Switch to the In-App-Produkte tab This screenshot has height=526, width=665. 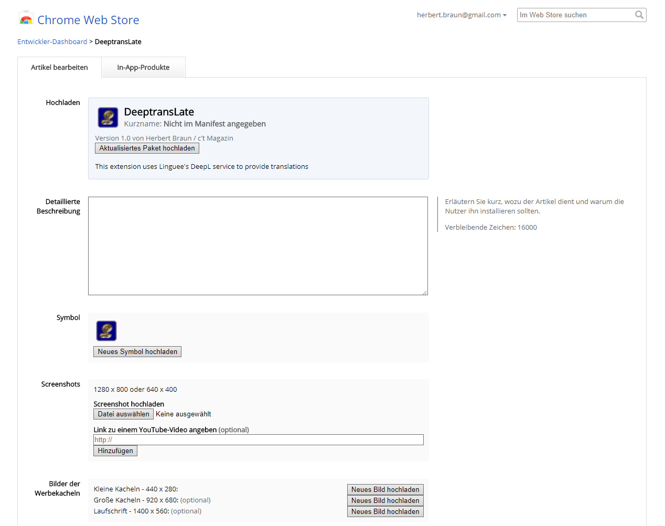pos(143,67)
